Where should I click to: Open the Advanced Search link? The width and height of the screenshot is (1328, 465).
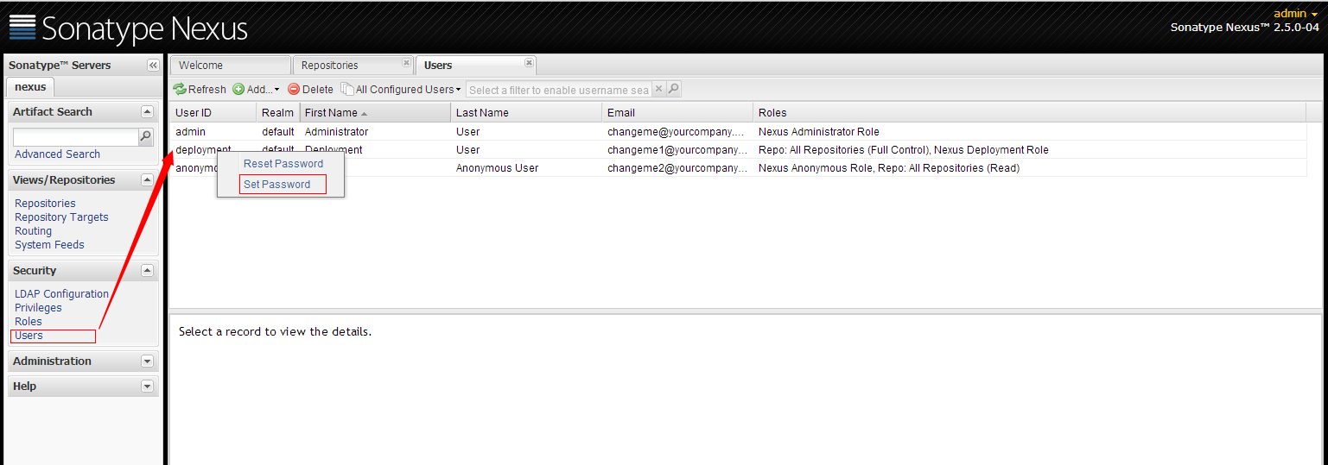click(x=57, y=154)
